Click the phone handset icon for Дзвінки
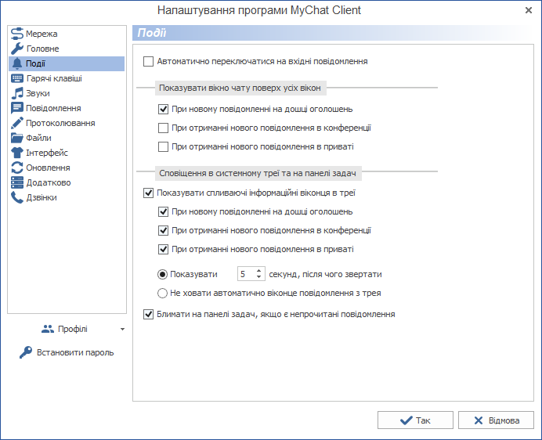This screenshot has width=542, height=440. tap(17, 197)
